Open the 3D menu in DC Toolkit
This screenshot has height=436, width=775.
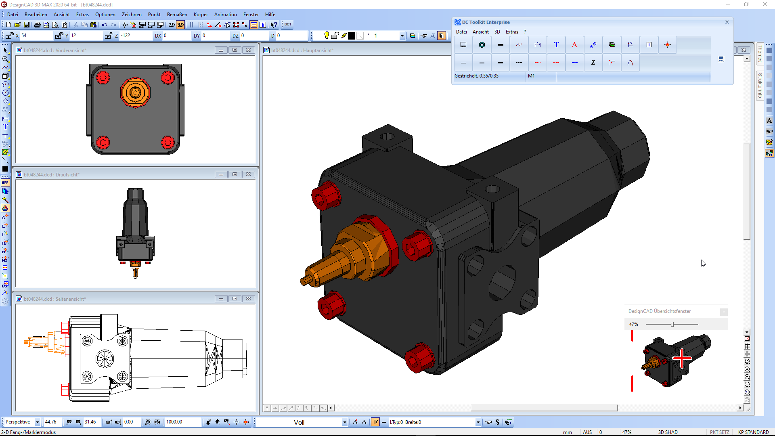pyautogui.click(x=497, y=31)
